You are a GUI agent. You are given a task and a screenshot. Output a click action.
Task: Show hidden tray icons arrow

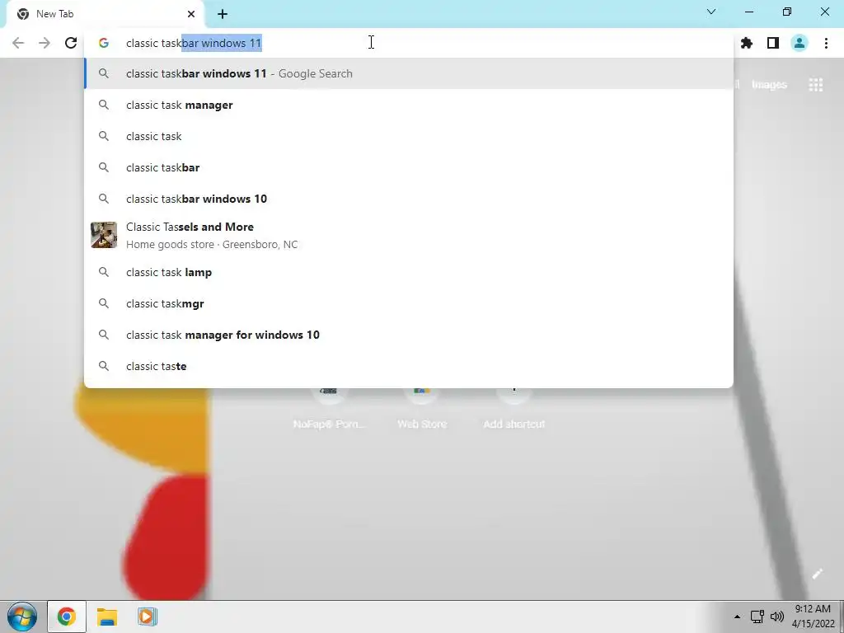tap(737, 617)
